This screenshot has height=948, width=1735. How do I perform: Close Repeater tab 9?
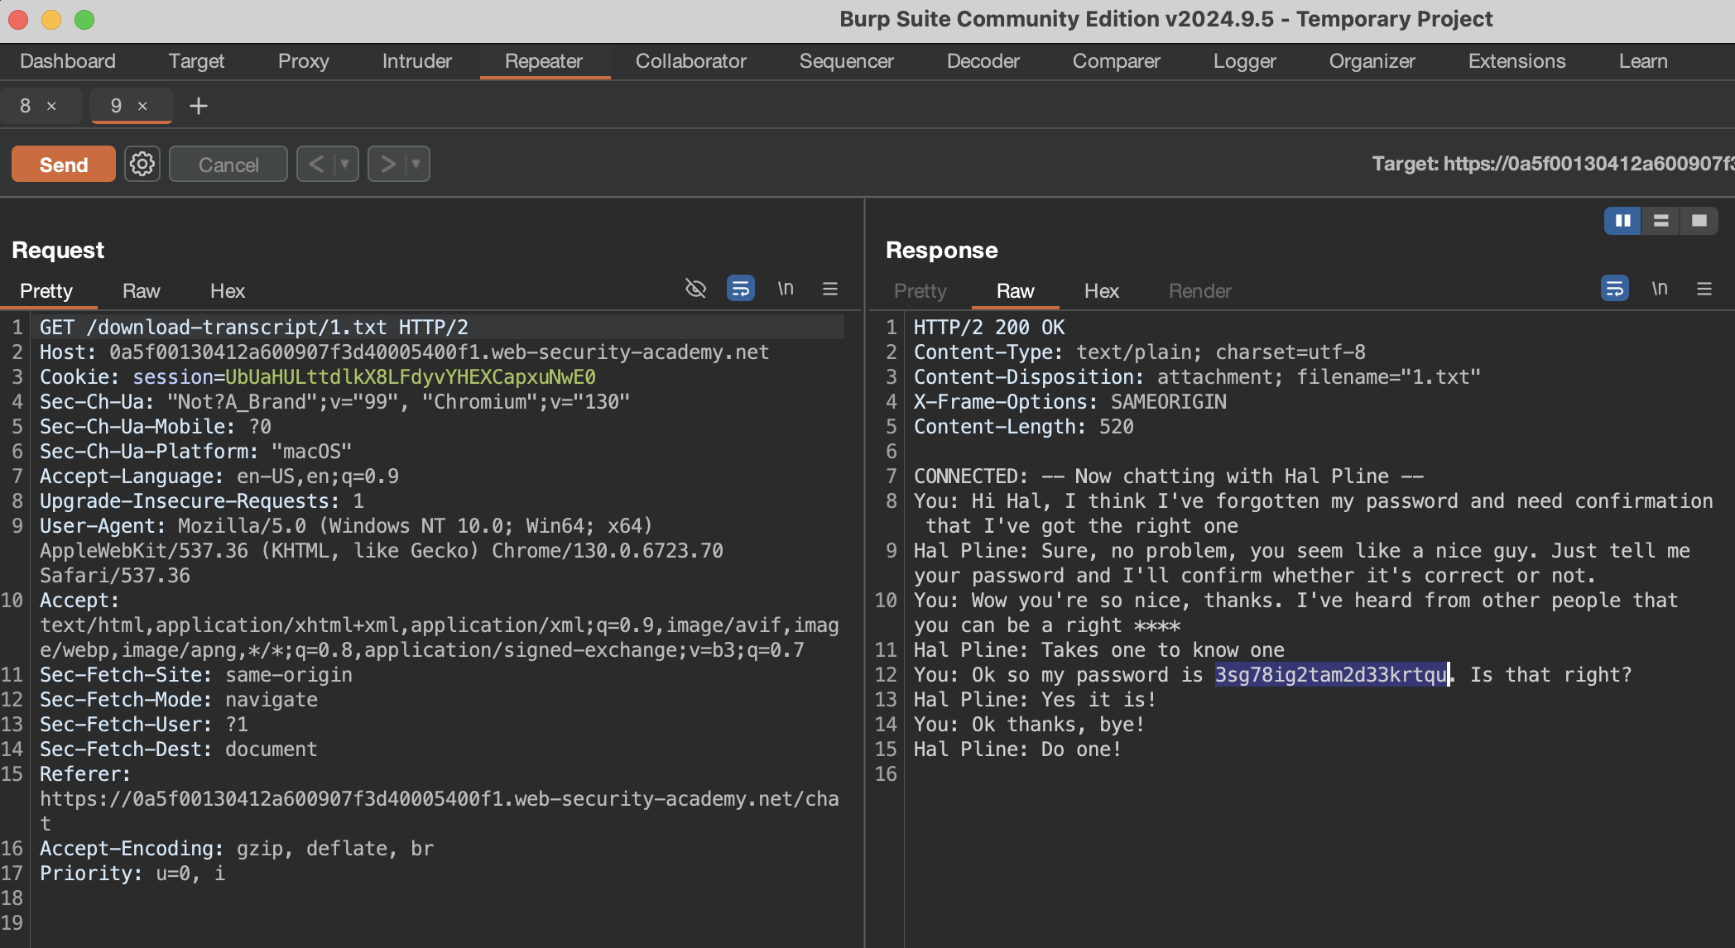click(142, 106)
